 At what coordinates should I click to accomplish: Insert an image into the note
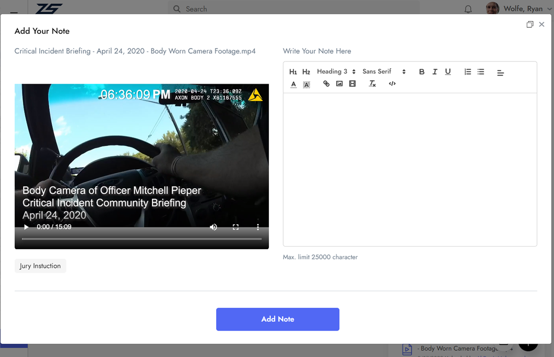(339, 84)
